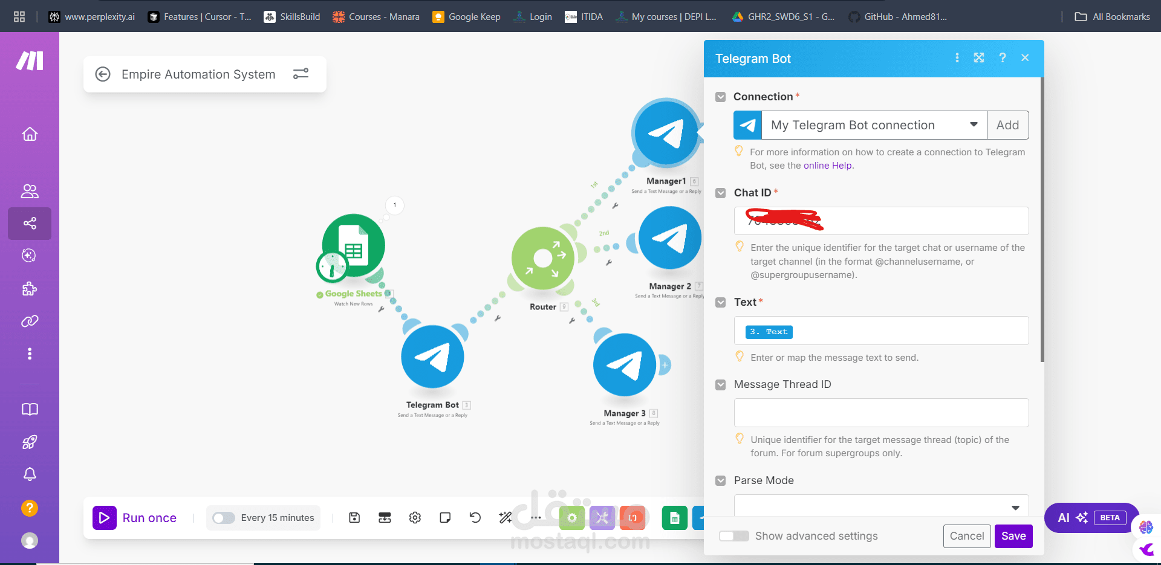
Task: Click the Chat ID input field
Action: 881,221
